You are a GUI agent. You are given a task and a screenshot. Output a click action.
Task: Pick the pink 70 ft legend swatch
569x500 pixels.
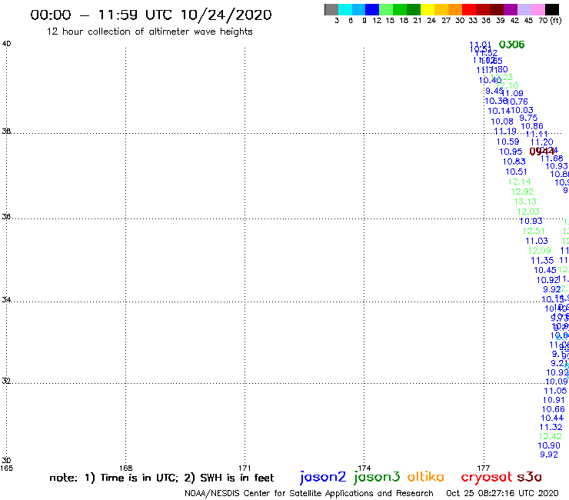(537, 9)
